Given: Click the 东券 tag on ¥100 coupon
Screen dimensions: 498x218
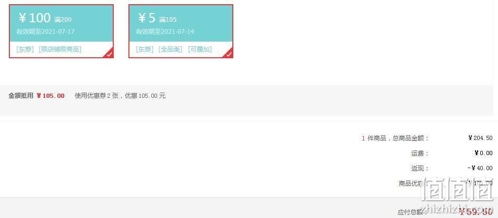Looking at the screenshot, I should coord(25,49).
